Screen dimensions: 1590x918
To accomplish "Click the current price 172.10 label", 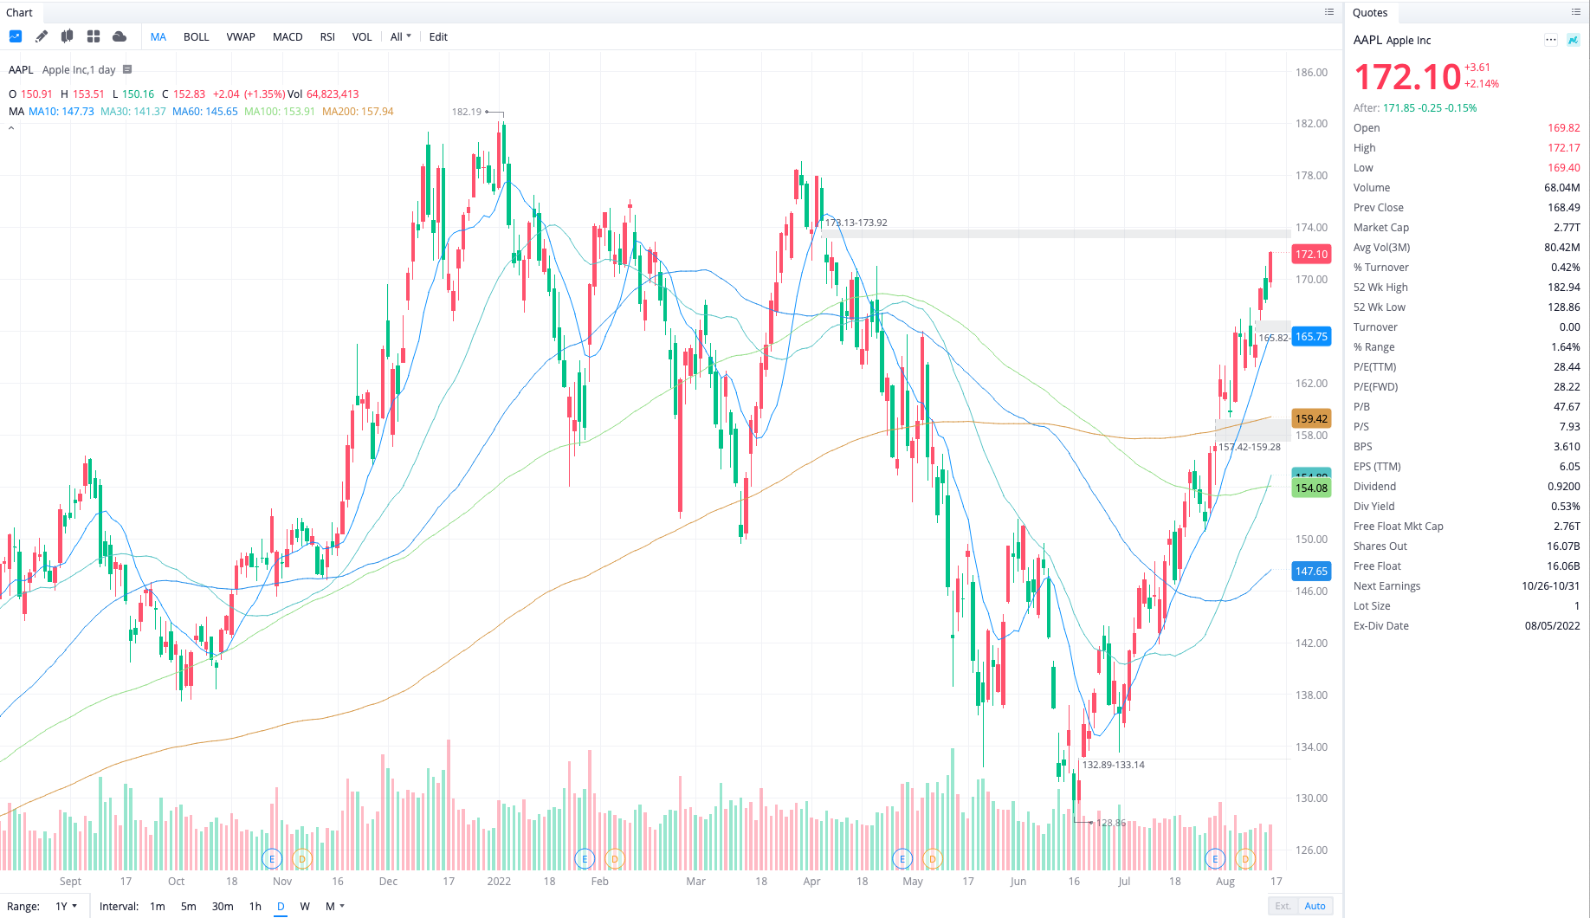I will pyautogui.click(x=1310, y=254).
